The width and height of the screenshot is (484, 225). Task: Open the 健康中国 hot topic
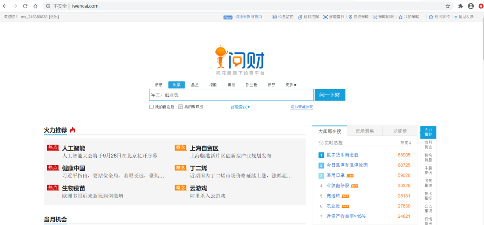tap(73, 168)
